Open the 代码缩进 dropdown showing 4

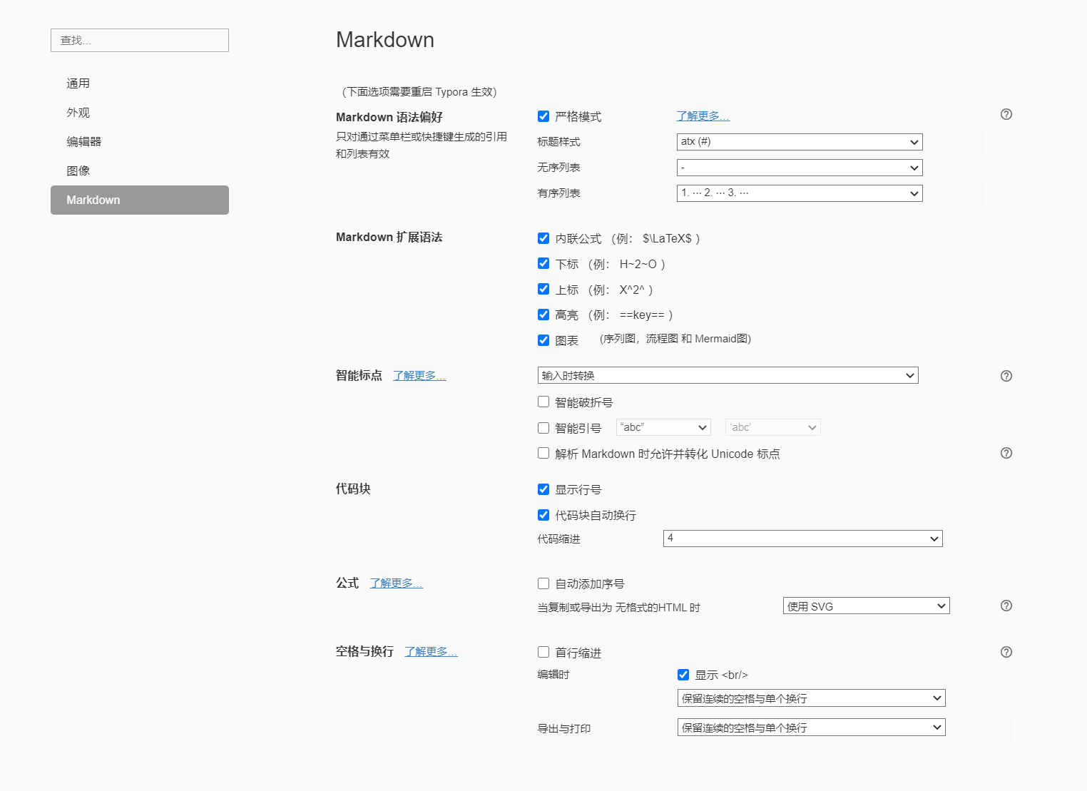(803, 539)
